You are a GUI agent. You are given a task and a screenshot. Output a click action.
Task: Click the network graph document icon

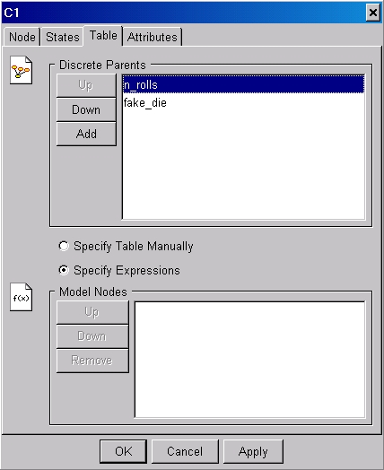21,70
